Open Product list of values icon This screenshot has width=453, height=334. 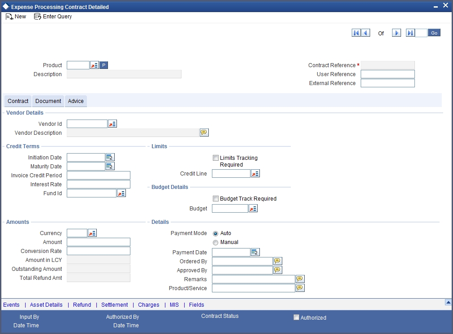pos(95,65)
